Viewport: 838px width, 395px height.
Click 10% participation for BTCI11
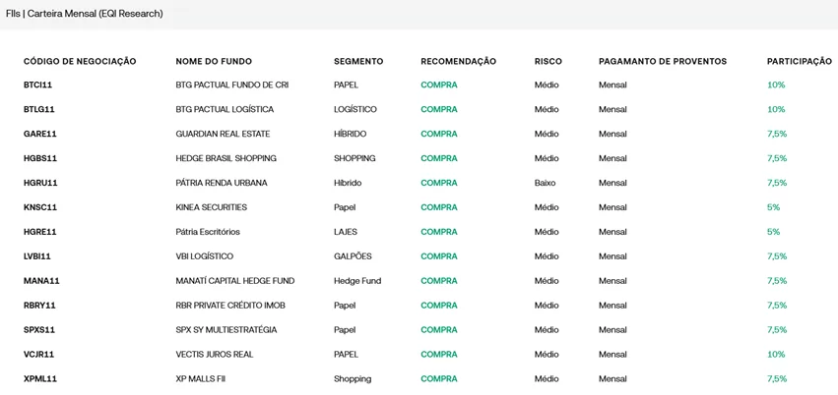pyautogui.click(x=776, y=85)
